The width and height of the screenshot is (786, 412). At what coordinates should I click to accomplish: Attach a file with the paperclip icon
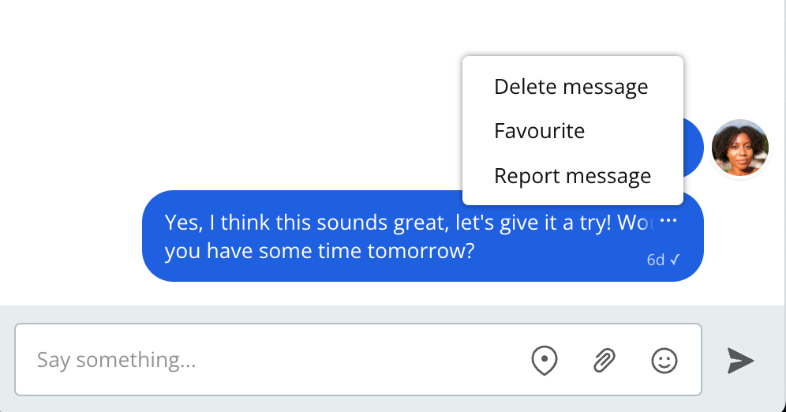pyautogui.click(x=604, y=360)
